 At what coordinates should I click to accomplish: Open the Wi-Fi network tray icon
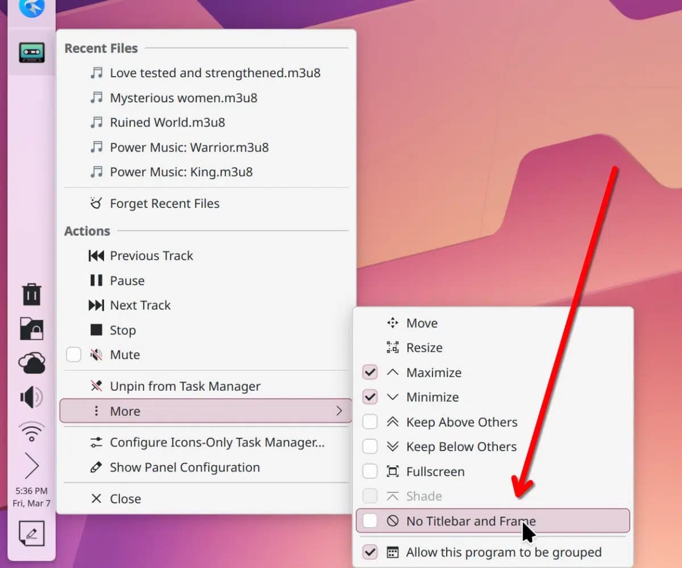click(x=32, y=432)
